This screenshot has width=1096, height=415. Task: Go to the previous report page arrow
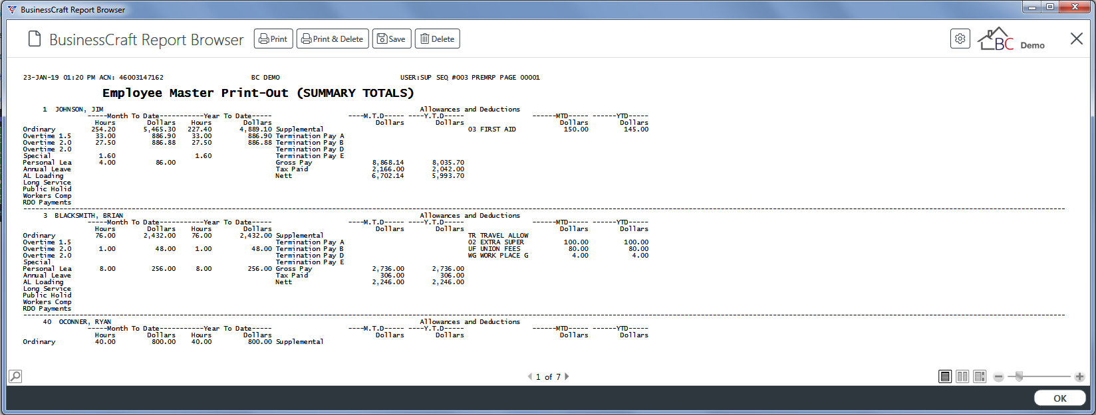coord(530,376)
